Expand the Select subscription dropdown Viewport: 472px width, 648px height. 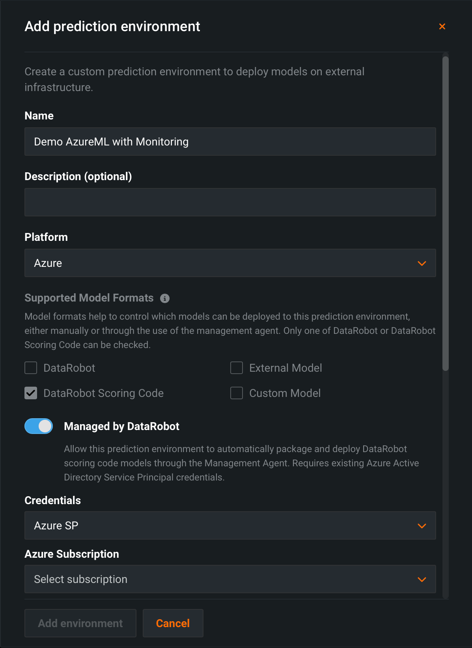point(221,579)
